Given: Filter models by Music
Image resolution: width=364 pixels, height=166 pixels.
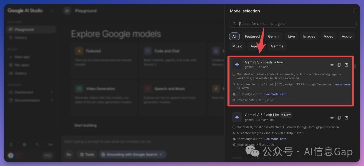Looking at the screenshot, I should (237, 46).
